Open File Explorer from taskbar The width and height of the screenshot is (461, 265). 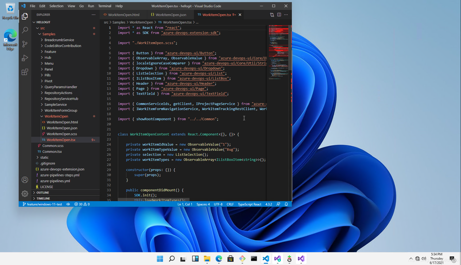[207, 259]
